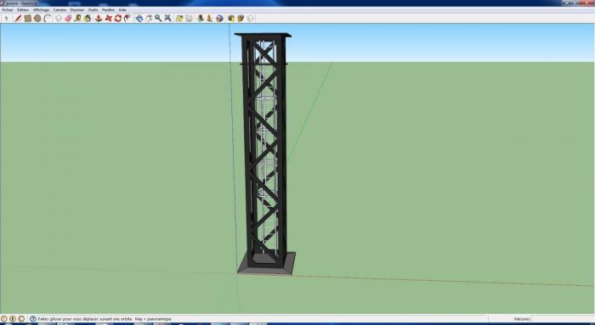Open the Dessiner menu
The height and width of the screenshot is (325, 595).
click(77, 10)
